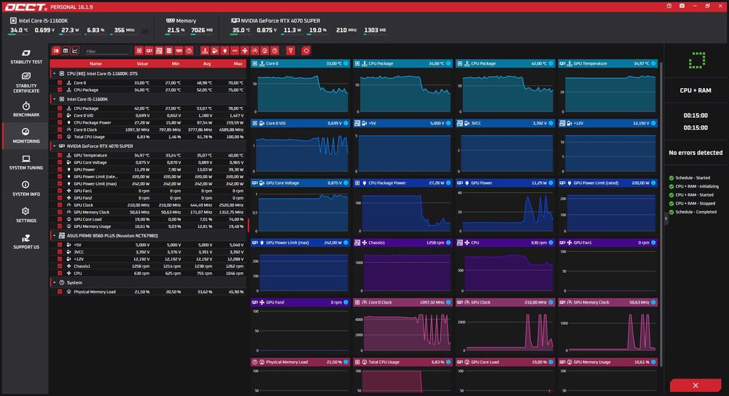This screenshot has height=396, width=729.
Task: Uncheck the CPU Package Power checkbox
Action: (60, 122)
